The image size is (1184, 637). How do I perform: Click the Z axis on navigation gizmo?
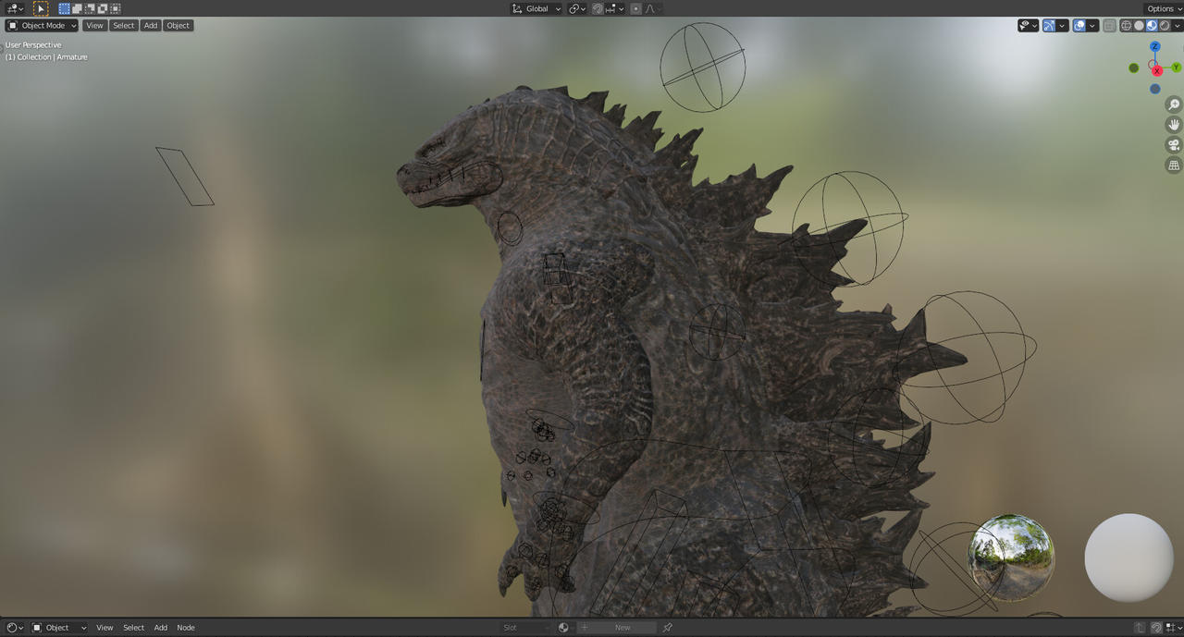click(x=1155, y=46)
